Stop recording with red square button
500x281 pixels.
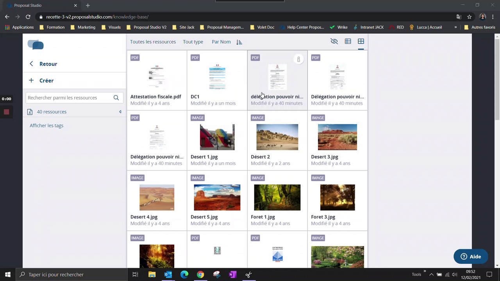[x=6, y=112]
